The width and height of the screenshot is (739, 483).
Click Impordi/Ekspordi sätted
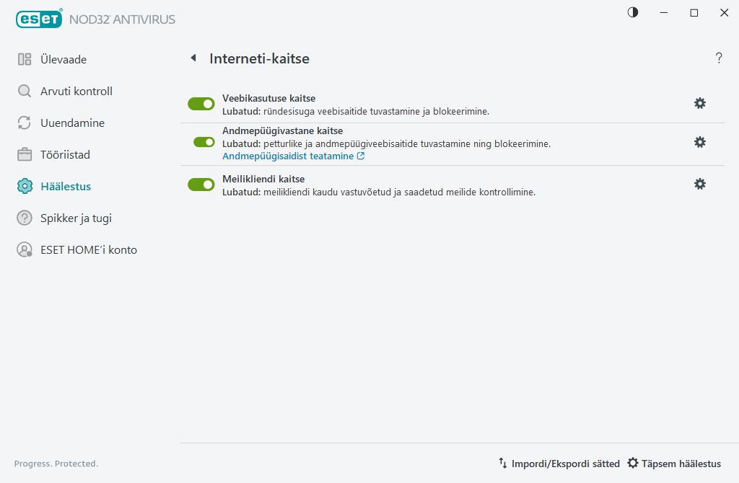coord(559,464)
